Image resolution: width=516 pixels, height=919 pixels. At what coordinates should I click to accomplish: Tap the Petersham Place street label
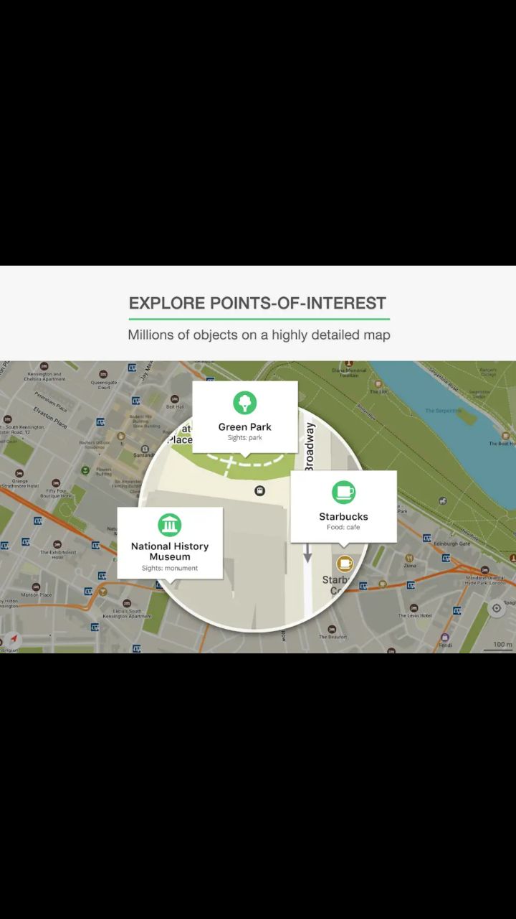point(51,401)
